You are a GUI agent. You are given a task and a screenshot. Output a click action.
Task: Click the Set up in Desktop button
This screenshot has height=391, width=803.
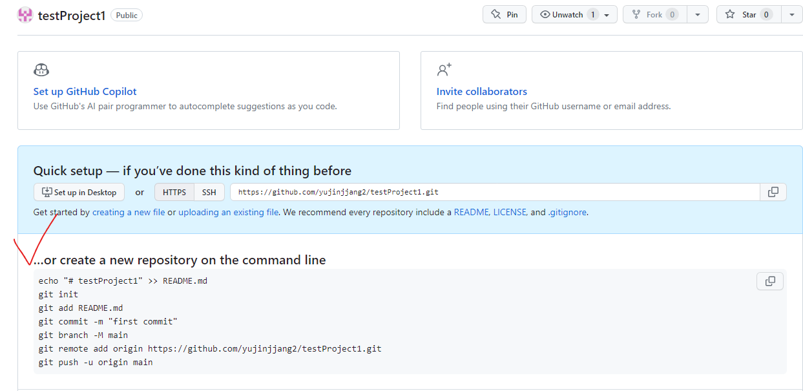click(x=79, y=192)
